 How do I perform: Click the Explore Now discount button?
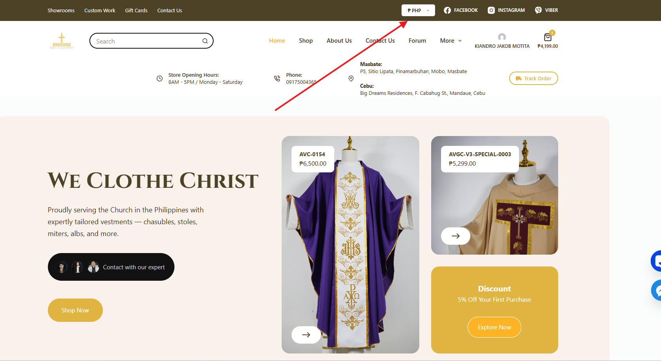pos(494,327)
